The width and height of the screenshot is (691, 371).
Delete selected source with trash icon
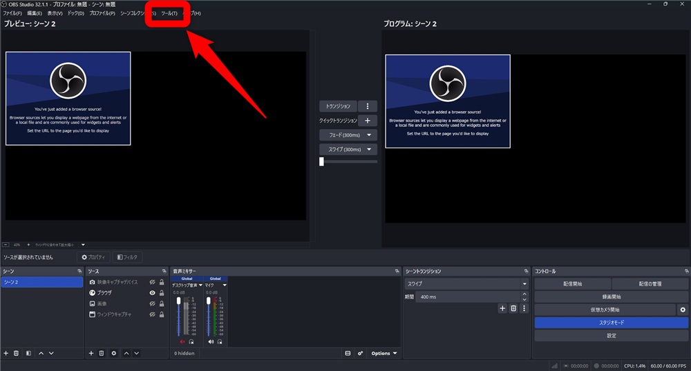tap(102, 353)
